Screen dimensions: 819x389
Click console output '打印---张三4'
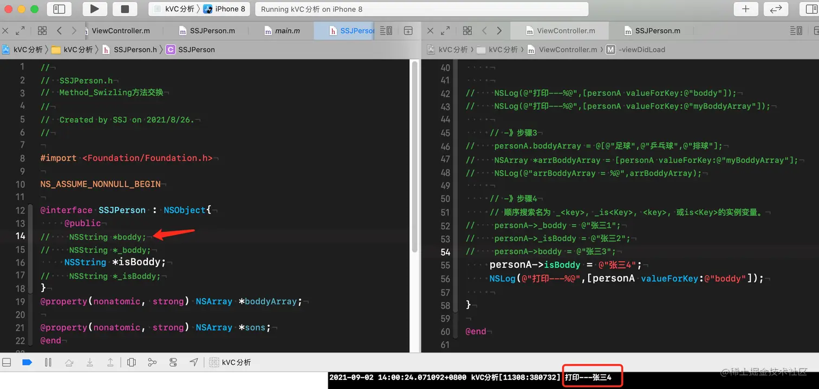point(588,377)
